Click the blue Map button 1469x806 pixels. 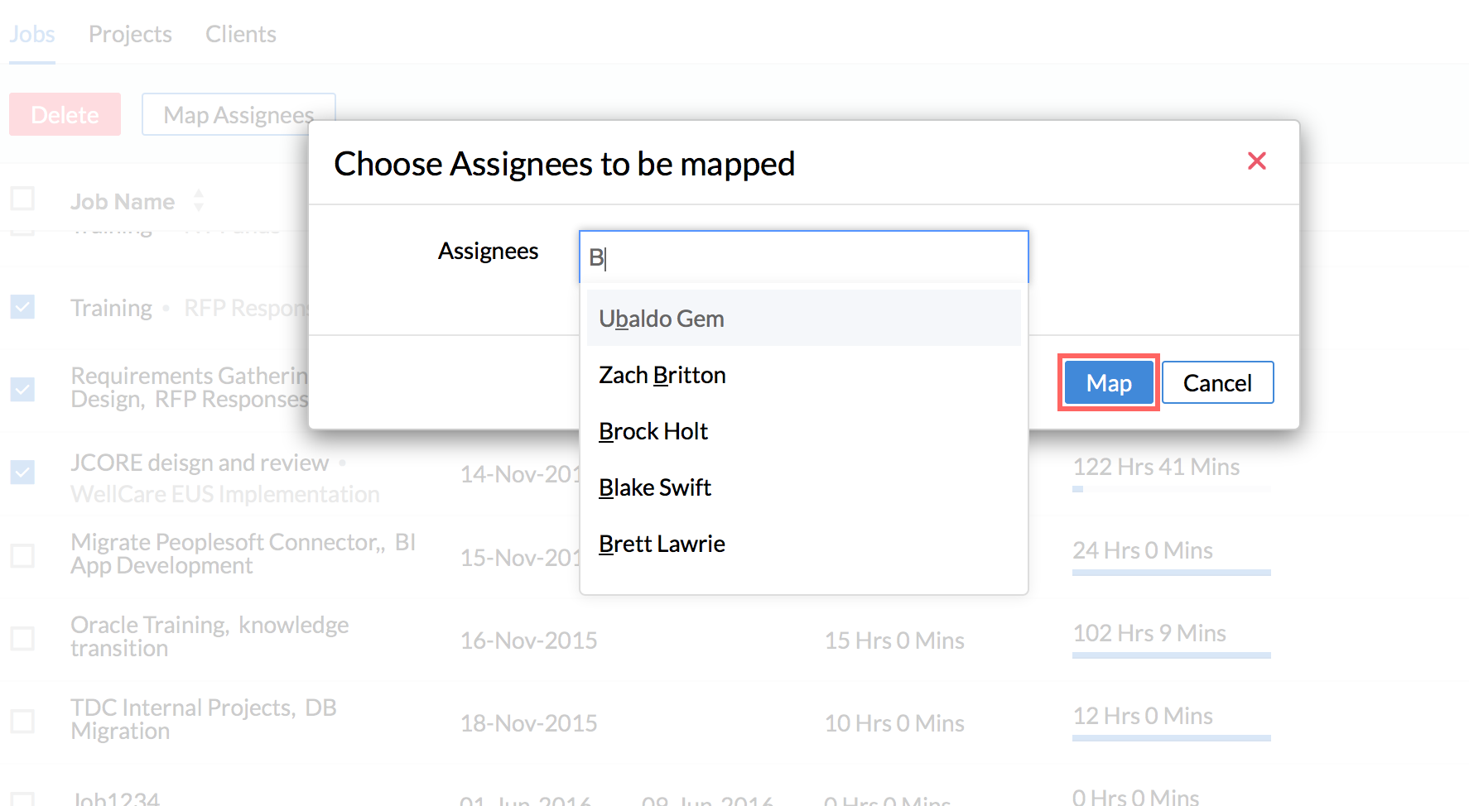coord(1108,383)
